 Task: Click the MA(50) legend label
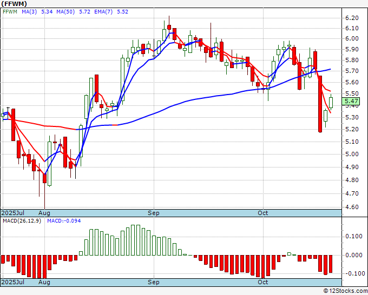(x=65, y=12)
